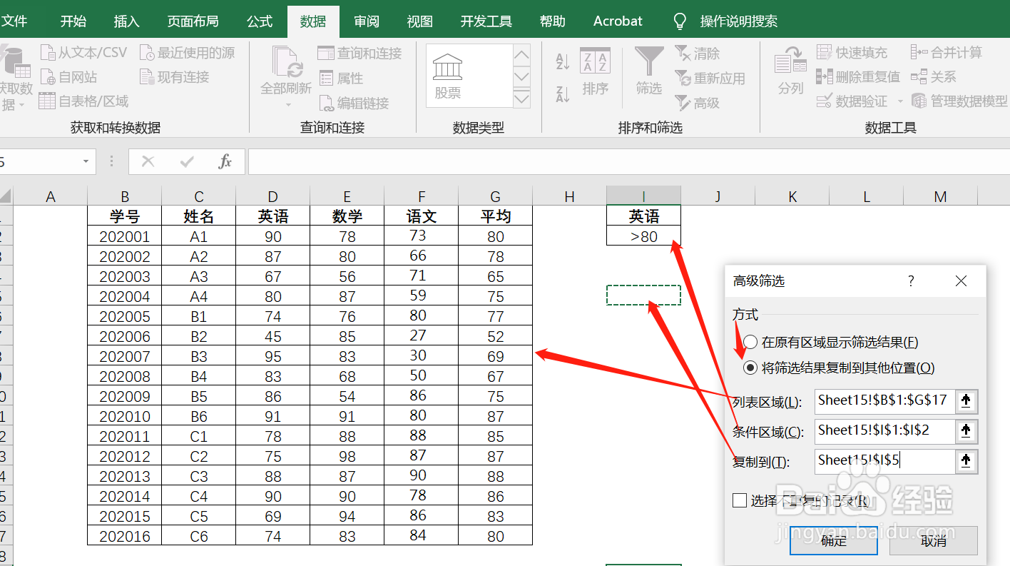Screen dimensions: 1010x566
Task: Open the 排序 sort dialog
Action: pyautogui.click(x=595, y=71)
